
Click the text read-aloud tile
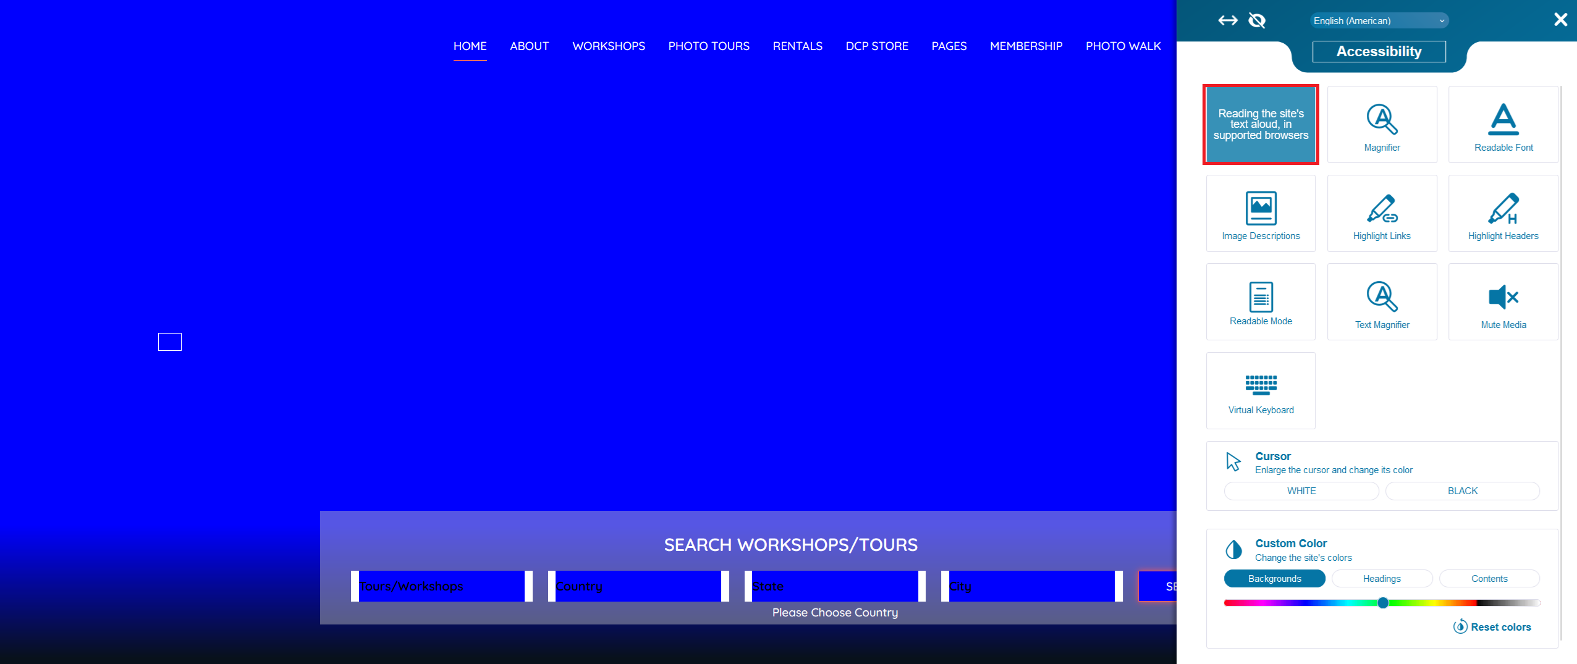point(1261,125)
